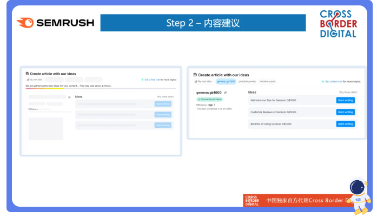Click the Transactional intent badge

[210, 99]
